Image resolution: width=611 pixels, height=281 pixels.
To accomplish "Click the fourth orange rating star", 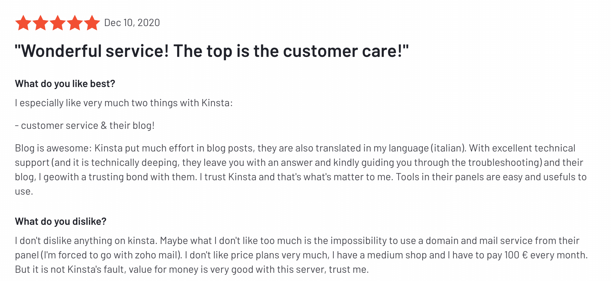I will click(x=75, y=23).
